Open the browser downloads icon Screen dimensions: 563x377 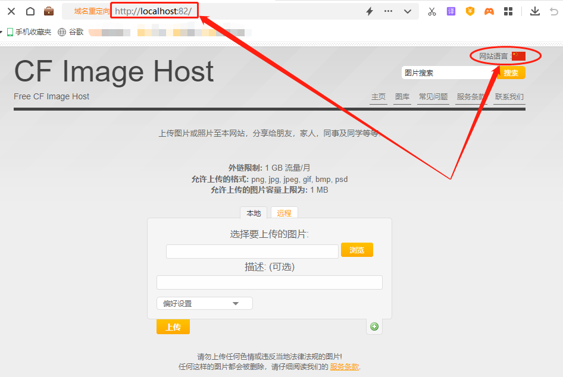535,11
